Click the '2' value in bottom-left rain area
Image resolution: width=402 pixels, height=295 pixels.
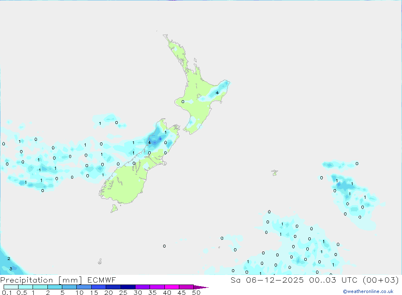pos(9,258)
